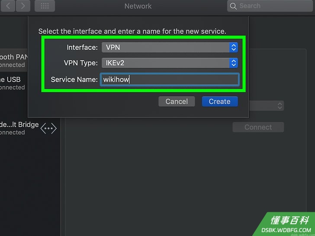The image size is (315, 236).
Task: Click the dimmed Connect button
Action: 258,127
